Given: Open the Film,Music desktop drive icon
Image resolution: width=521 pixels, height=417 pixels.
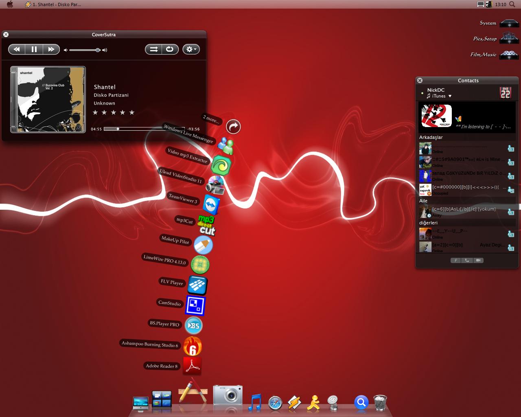Looking at the screenshot, I should [509, 55].
